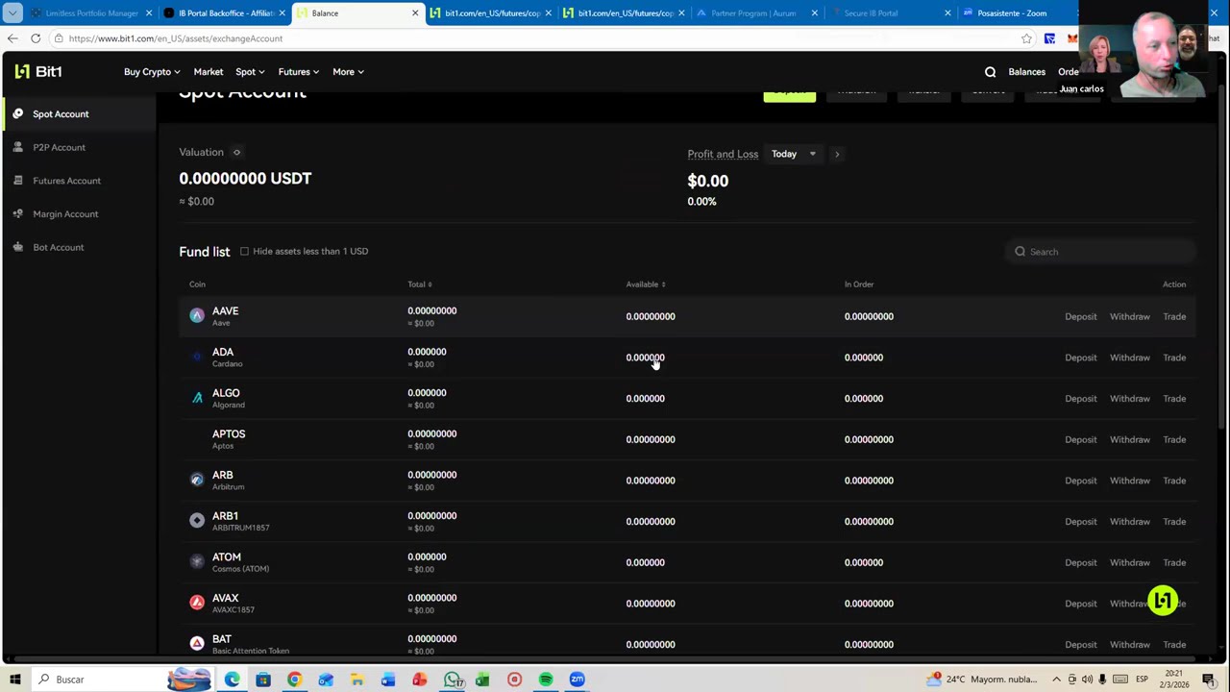Image resolution: width=1230 pixels, height=692 pixels.
Task: Expand the Buy Crypto menu
Action: click(152, 72)
